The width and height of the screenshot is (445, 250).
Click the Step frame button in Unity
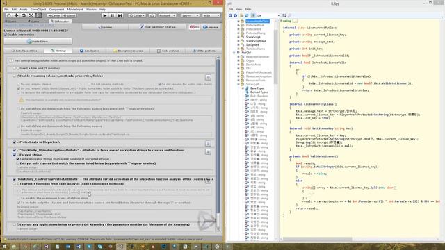(x=120, y=15)
